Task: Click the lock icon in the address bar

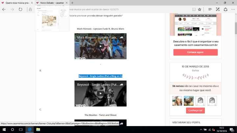Action: click(x=30, y=9)
